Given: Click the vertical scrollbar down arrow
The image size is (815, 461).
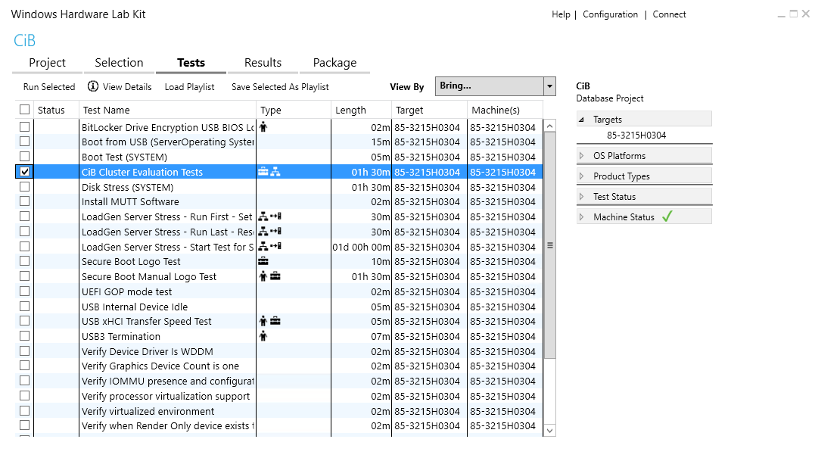Looking at the screenshot, I should tap(550, 430).
